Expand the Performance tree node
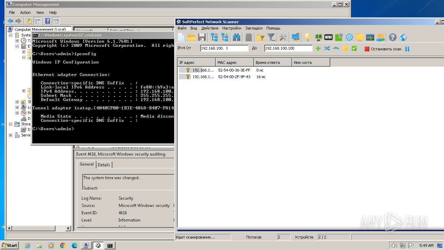Screen dimensions: 444x250 [17, 113]
